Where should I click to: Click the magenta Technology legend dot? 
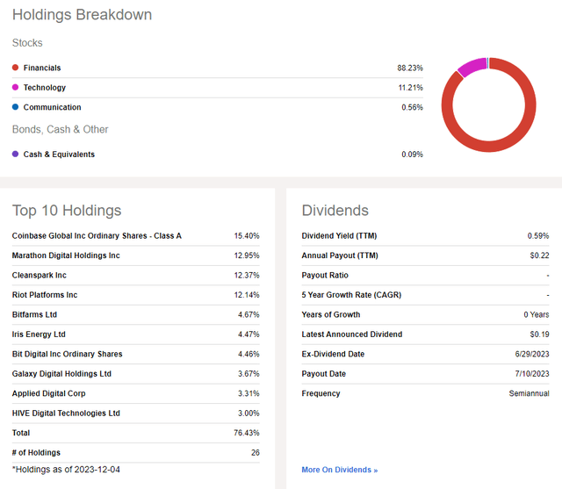point(16,88)
